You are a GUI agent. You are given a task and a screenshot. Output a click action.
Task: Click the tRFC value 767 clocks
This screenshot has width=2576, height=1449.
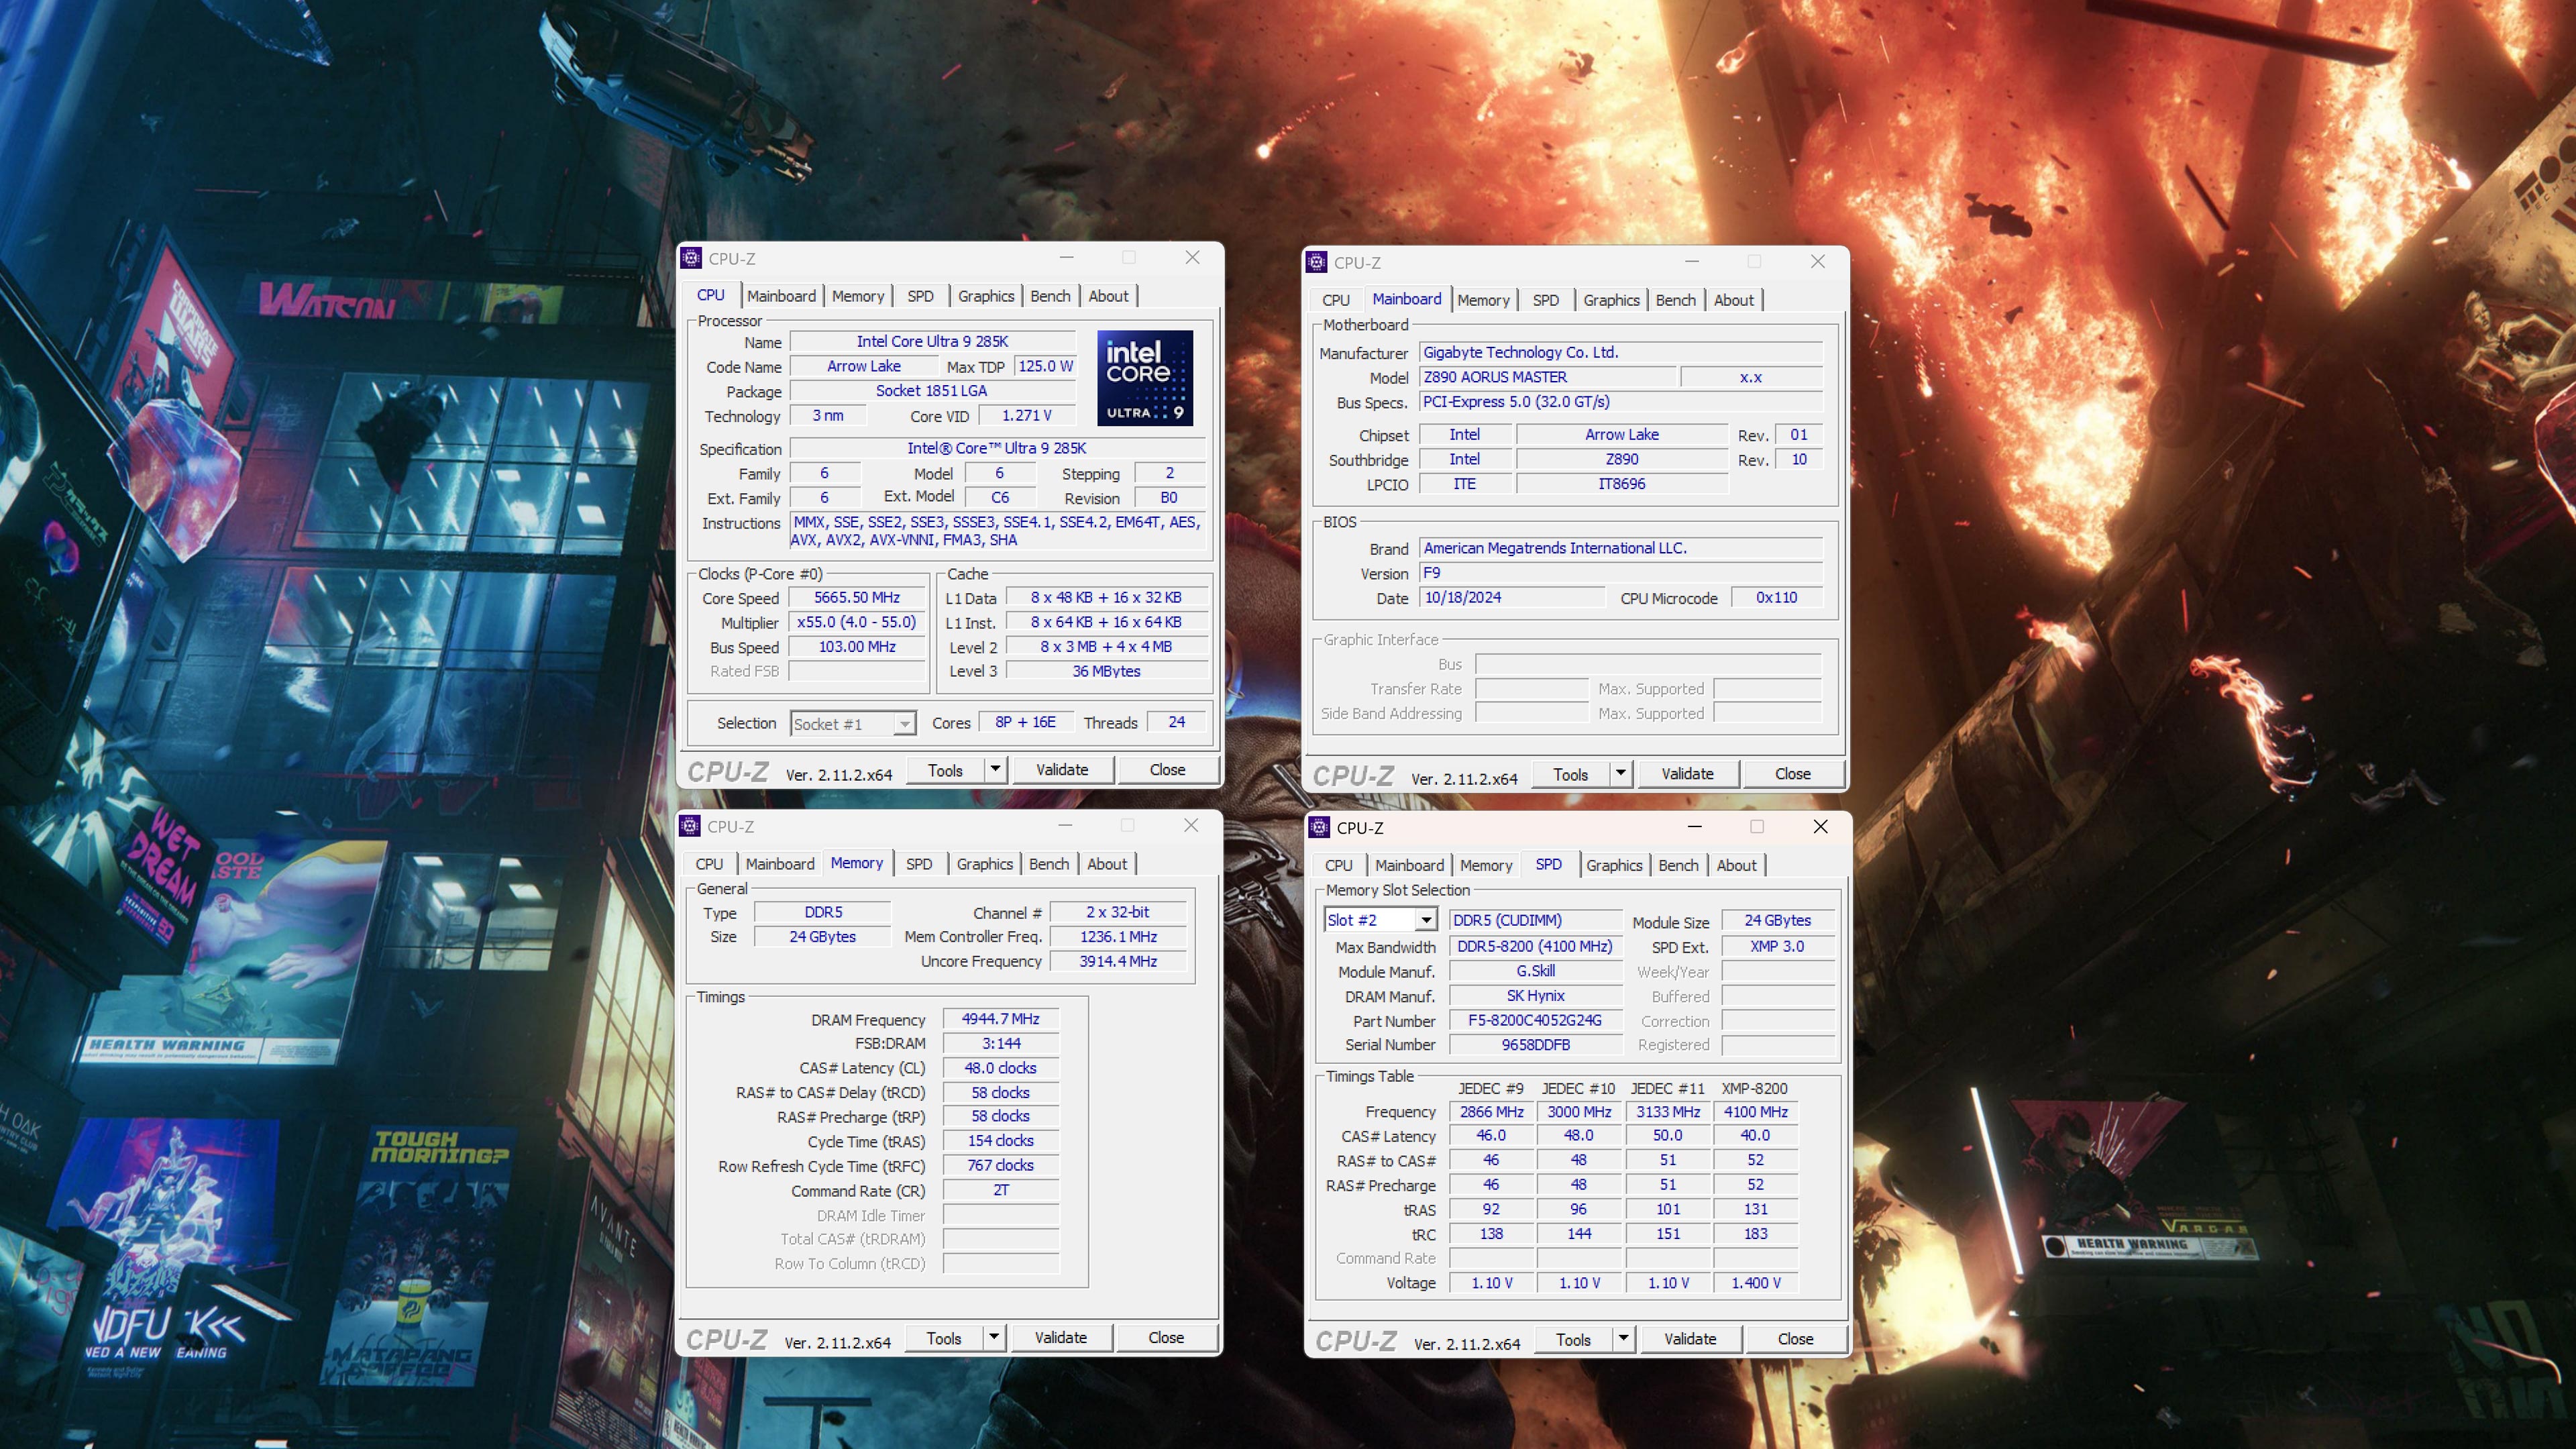coord(1000,1165)
